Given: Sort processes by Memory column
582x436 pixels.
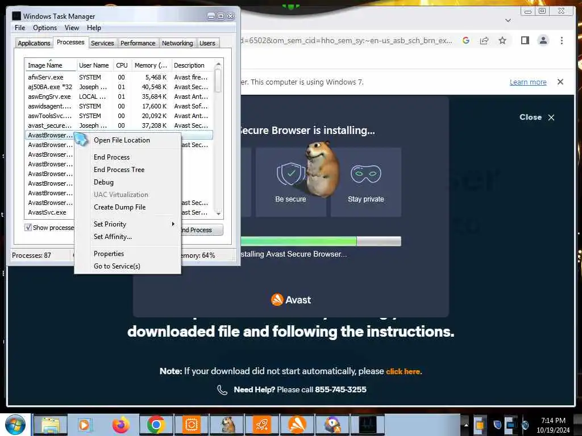Looking at the screenshot, I should 151,65.
